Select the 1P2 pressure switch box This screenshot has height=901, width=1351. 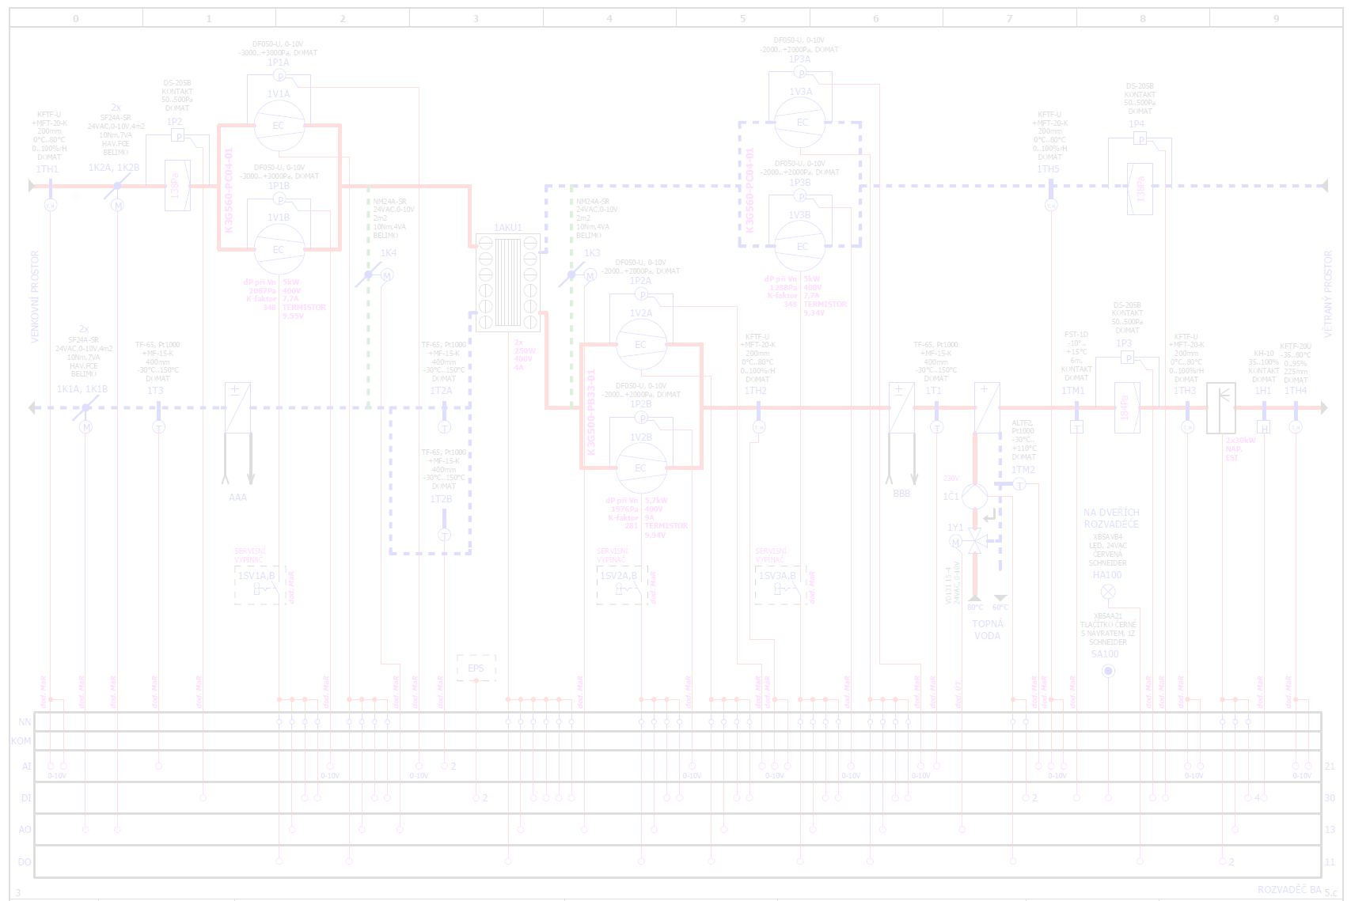pyautogui.click(x=178, y=136)
